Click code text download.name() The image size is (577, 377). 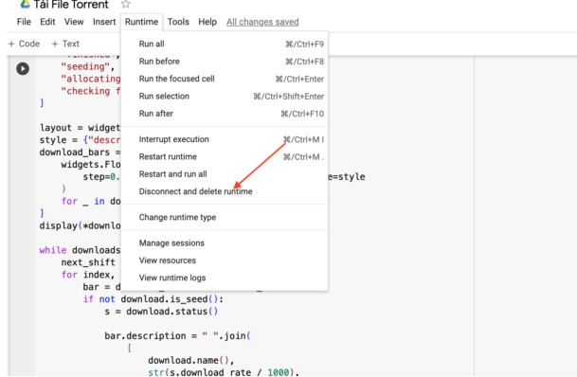coord(191,360)
